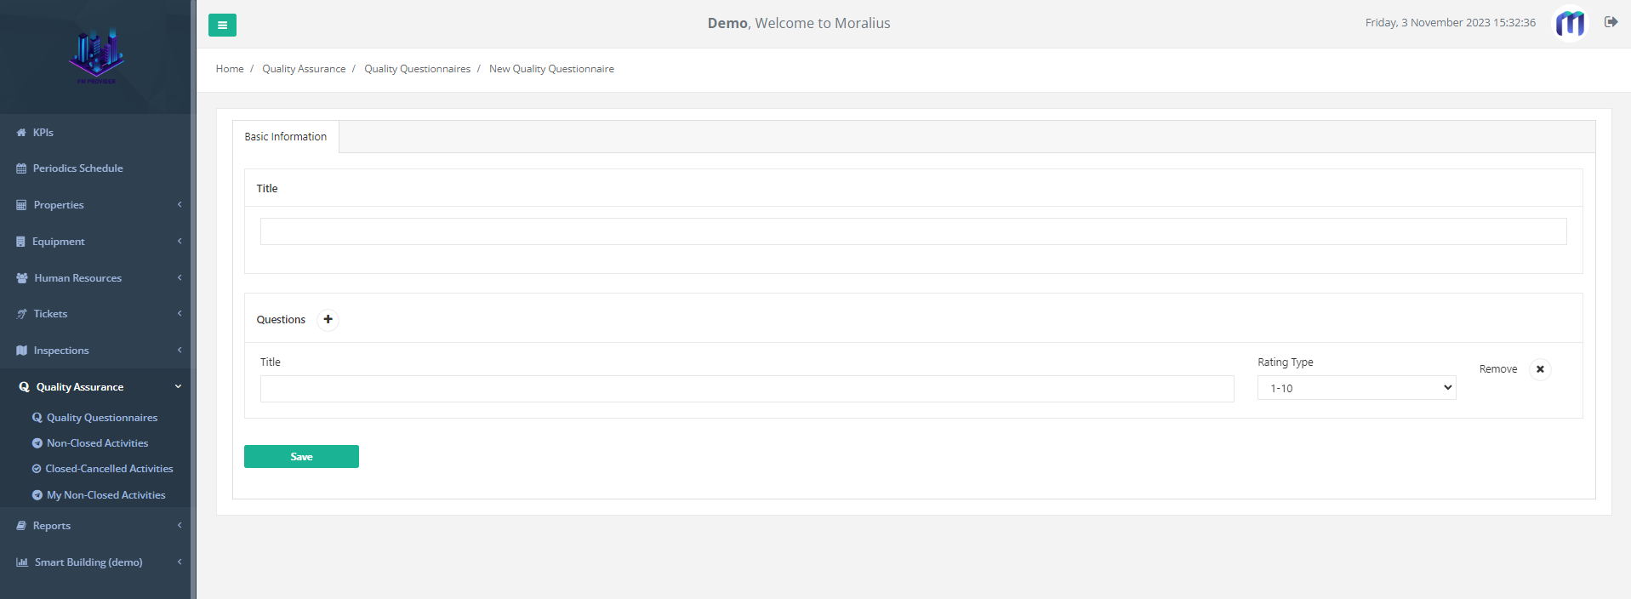Image resolution: width=1631 pixels, height=599 pixels.
Task: Expand the Tickets menu chevron
Action: [x=180, y=313]
